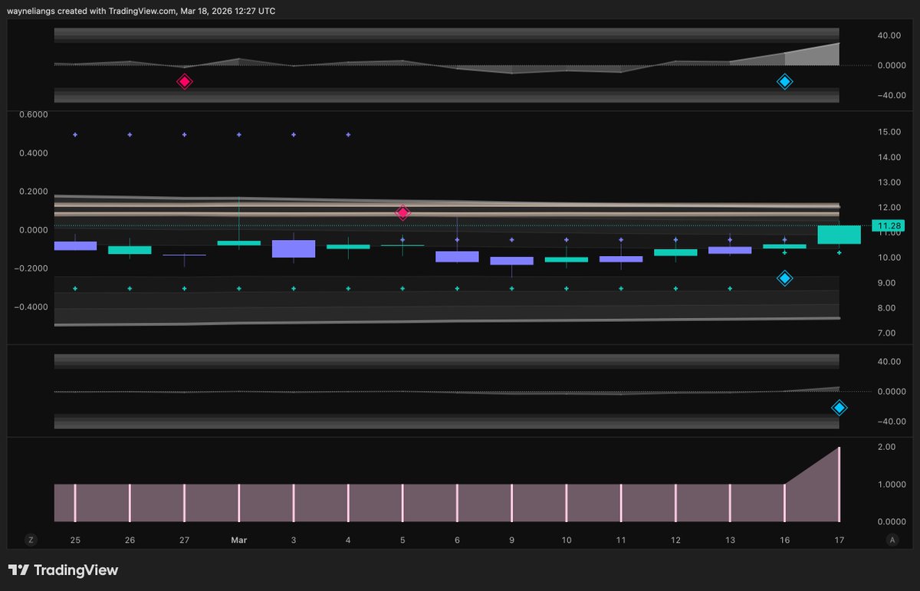Click the pink histogram bar for Feb 25 in the bottom pane
The image size is (920, 591).
pos(75,503)
